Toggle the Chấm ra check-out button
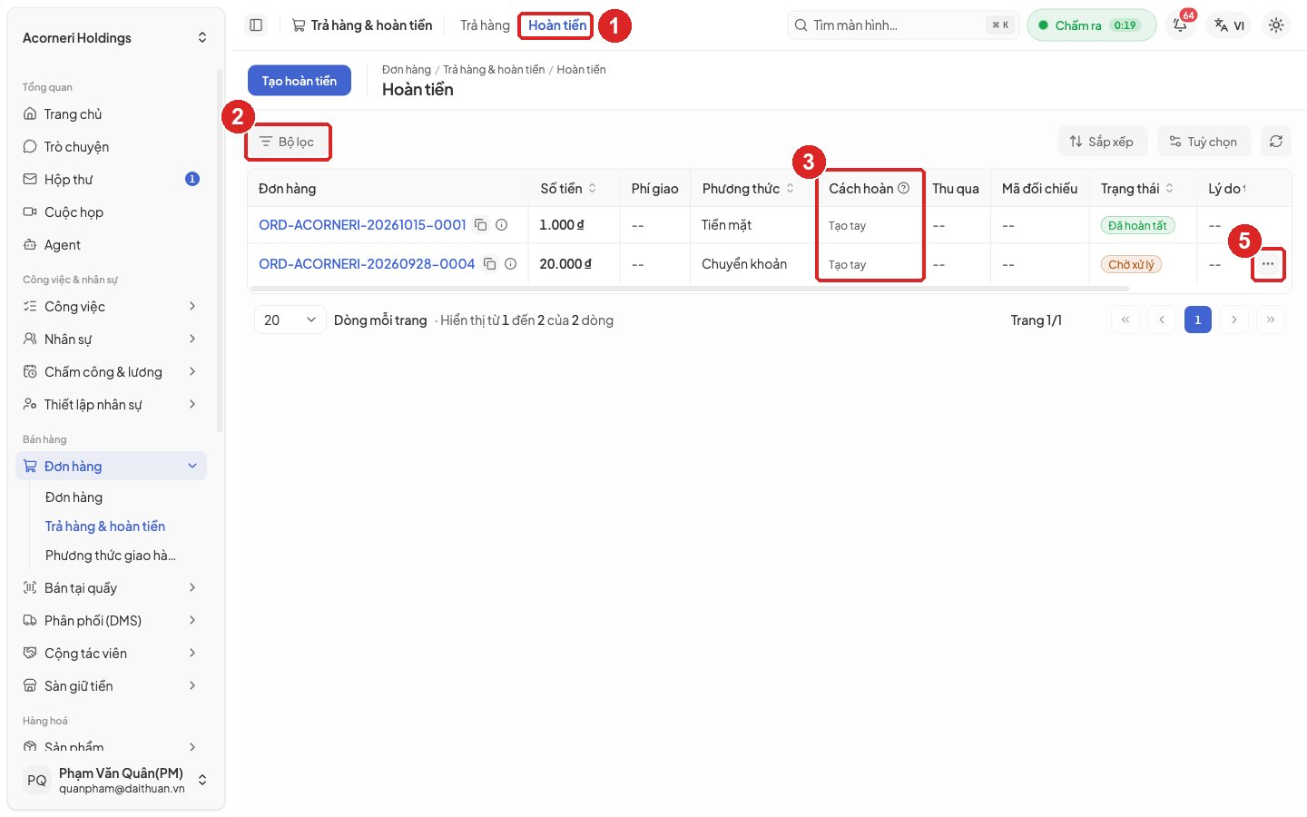This screenshot has width=1307, height=817. [x=1092, y=25]
